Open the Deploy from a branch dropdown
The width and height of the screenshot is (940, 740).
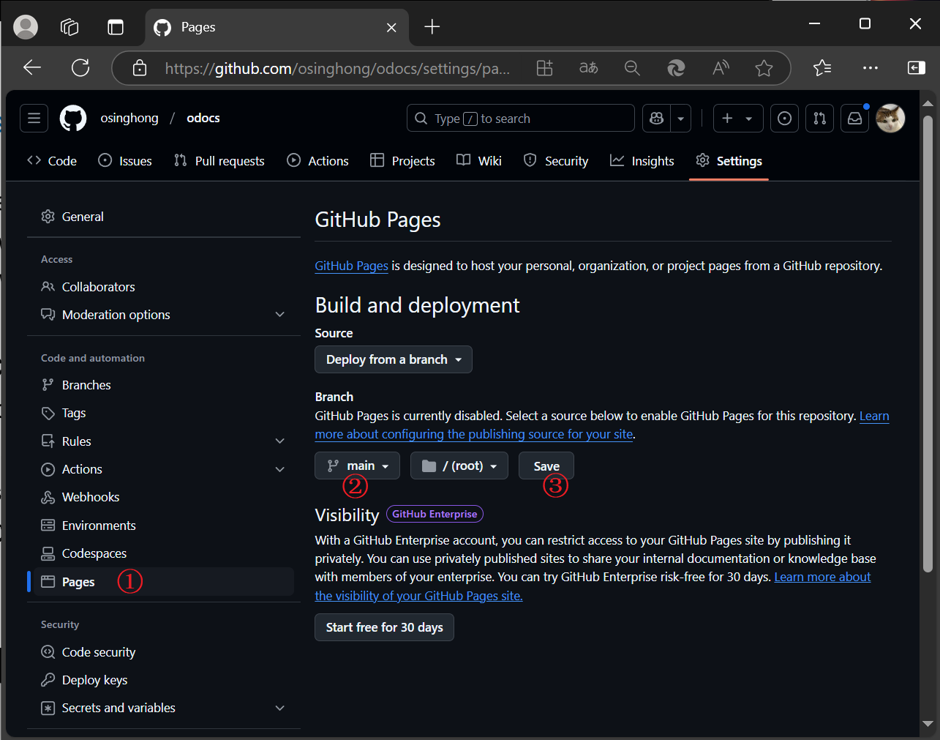394,359
